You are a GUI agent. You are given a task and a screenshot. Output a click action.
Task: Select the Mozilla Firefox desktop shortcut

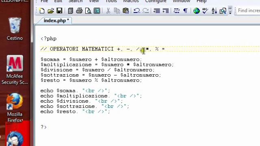pyautogui.click(x=15, y=107)
